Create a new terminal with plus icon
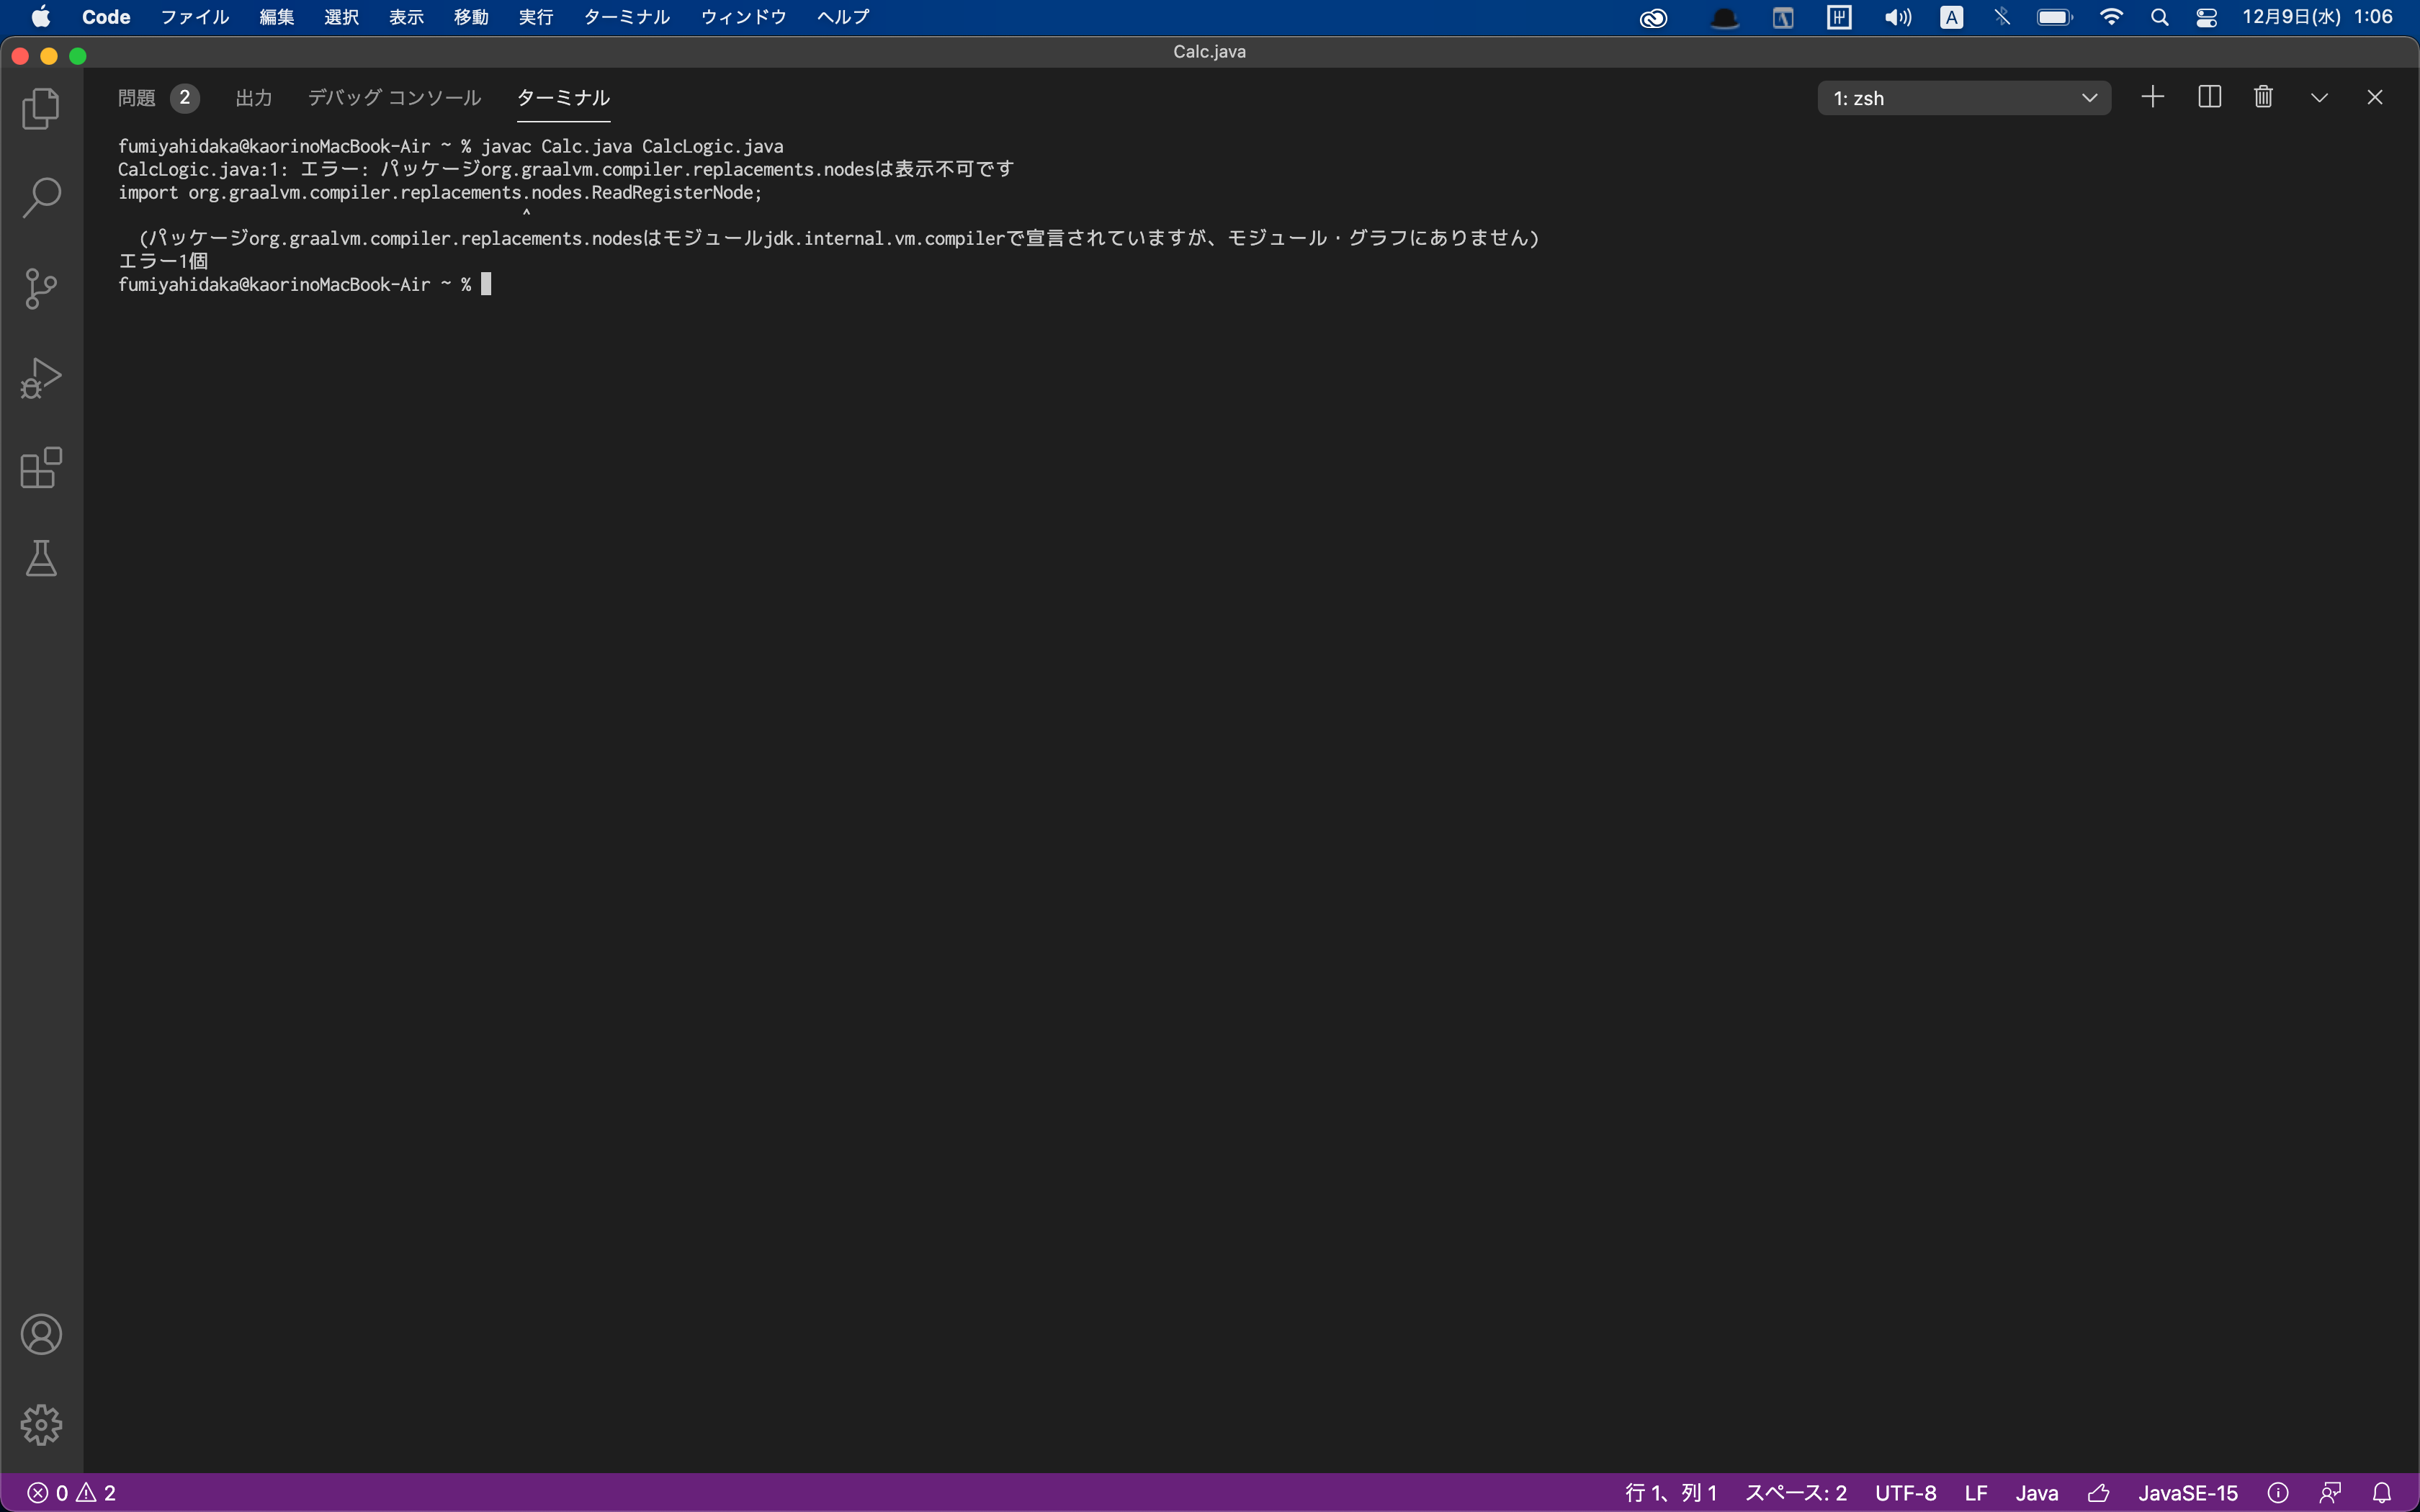2420x1512 pixels. coord(2153,97)
